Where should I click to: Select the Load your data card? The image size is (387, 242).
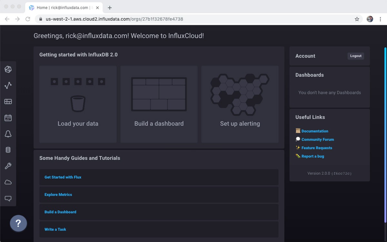(78, 104)
